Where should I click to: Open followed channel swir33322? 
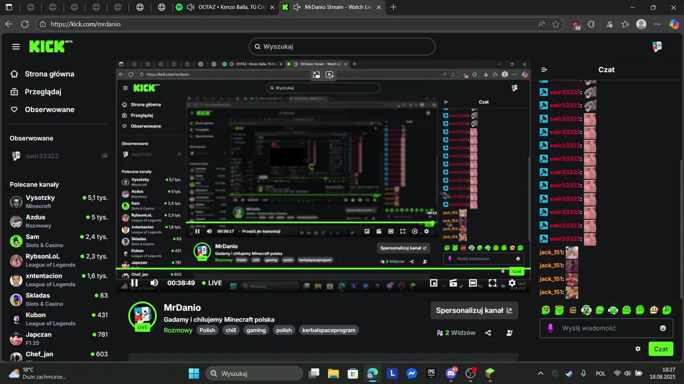click(42, 156)
